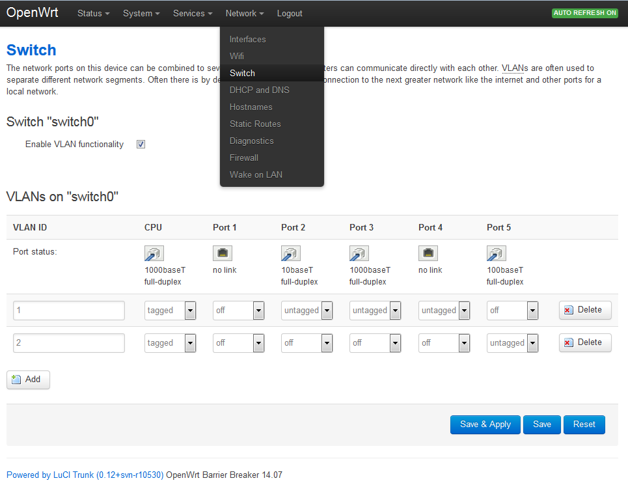Delete VLAN 1 row
This screenshot has height=487, width=628.
pos(585,310)
